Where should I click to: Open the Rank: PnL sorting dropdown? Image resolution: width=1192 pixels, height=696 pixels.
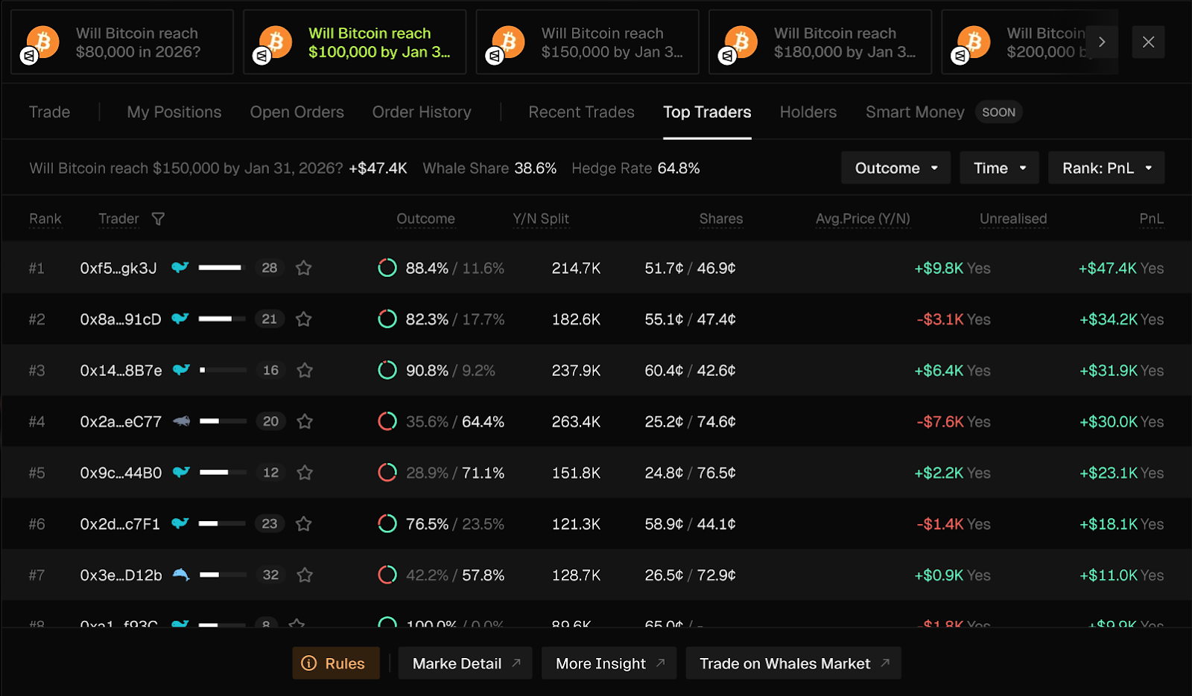[x=1106, y=168]
